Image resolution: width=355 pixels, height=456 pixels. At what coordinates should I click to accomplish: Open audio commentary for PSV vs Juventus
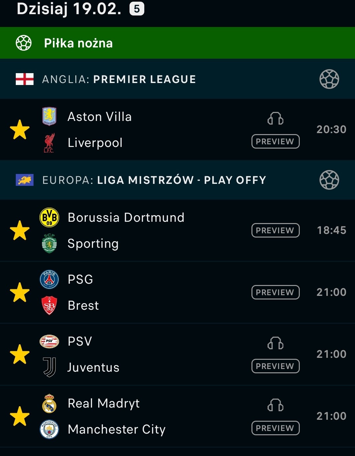pos(275,343)
